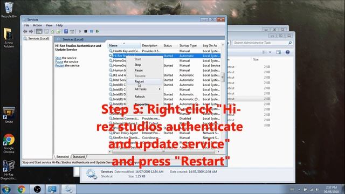Click the Forward arrow in Services toolbar

pos(31,31)
